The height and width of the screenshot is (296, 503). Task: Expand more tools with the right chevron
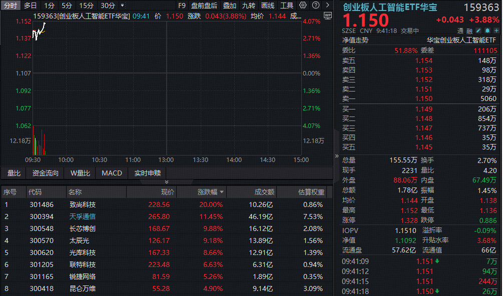328,5
